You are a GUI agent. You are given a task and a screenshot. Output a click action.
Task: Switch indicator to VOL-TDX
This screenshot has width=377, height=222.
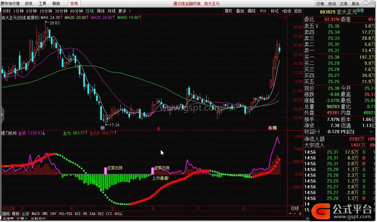pos(66,214)
